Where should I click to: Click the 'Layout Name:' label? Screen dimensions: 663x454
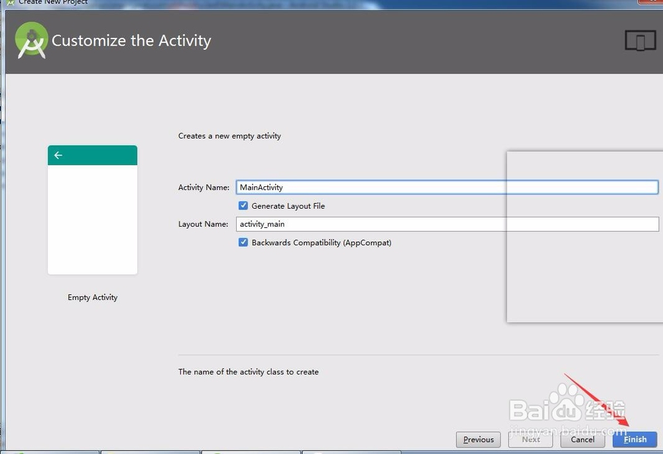click(x=203, y=224)
